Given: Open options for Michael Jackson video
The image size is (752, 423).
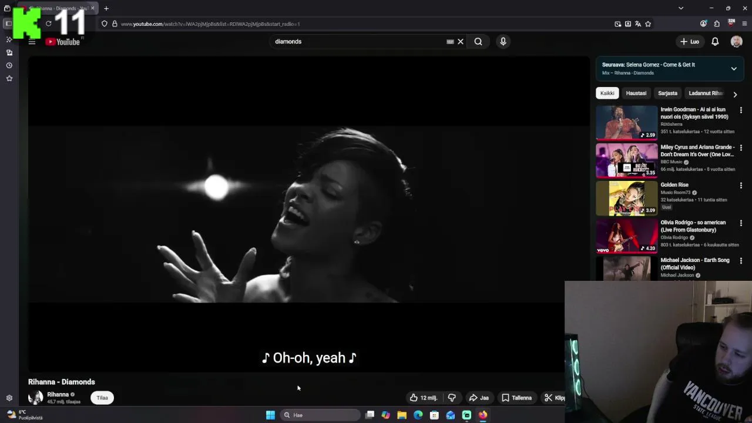Looking at the screenshot, I should tap(741, 261).
